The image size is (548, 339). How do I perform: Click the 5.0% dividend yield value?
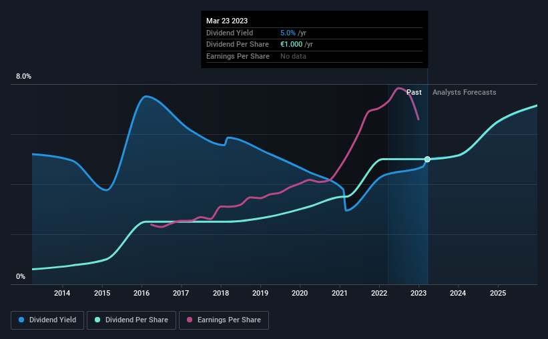pos(288,33)
